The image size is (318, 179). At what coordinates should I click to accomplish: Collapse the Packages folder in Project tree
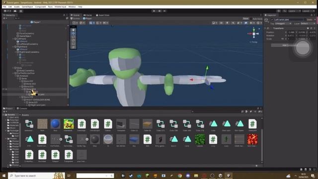point(5,131)
